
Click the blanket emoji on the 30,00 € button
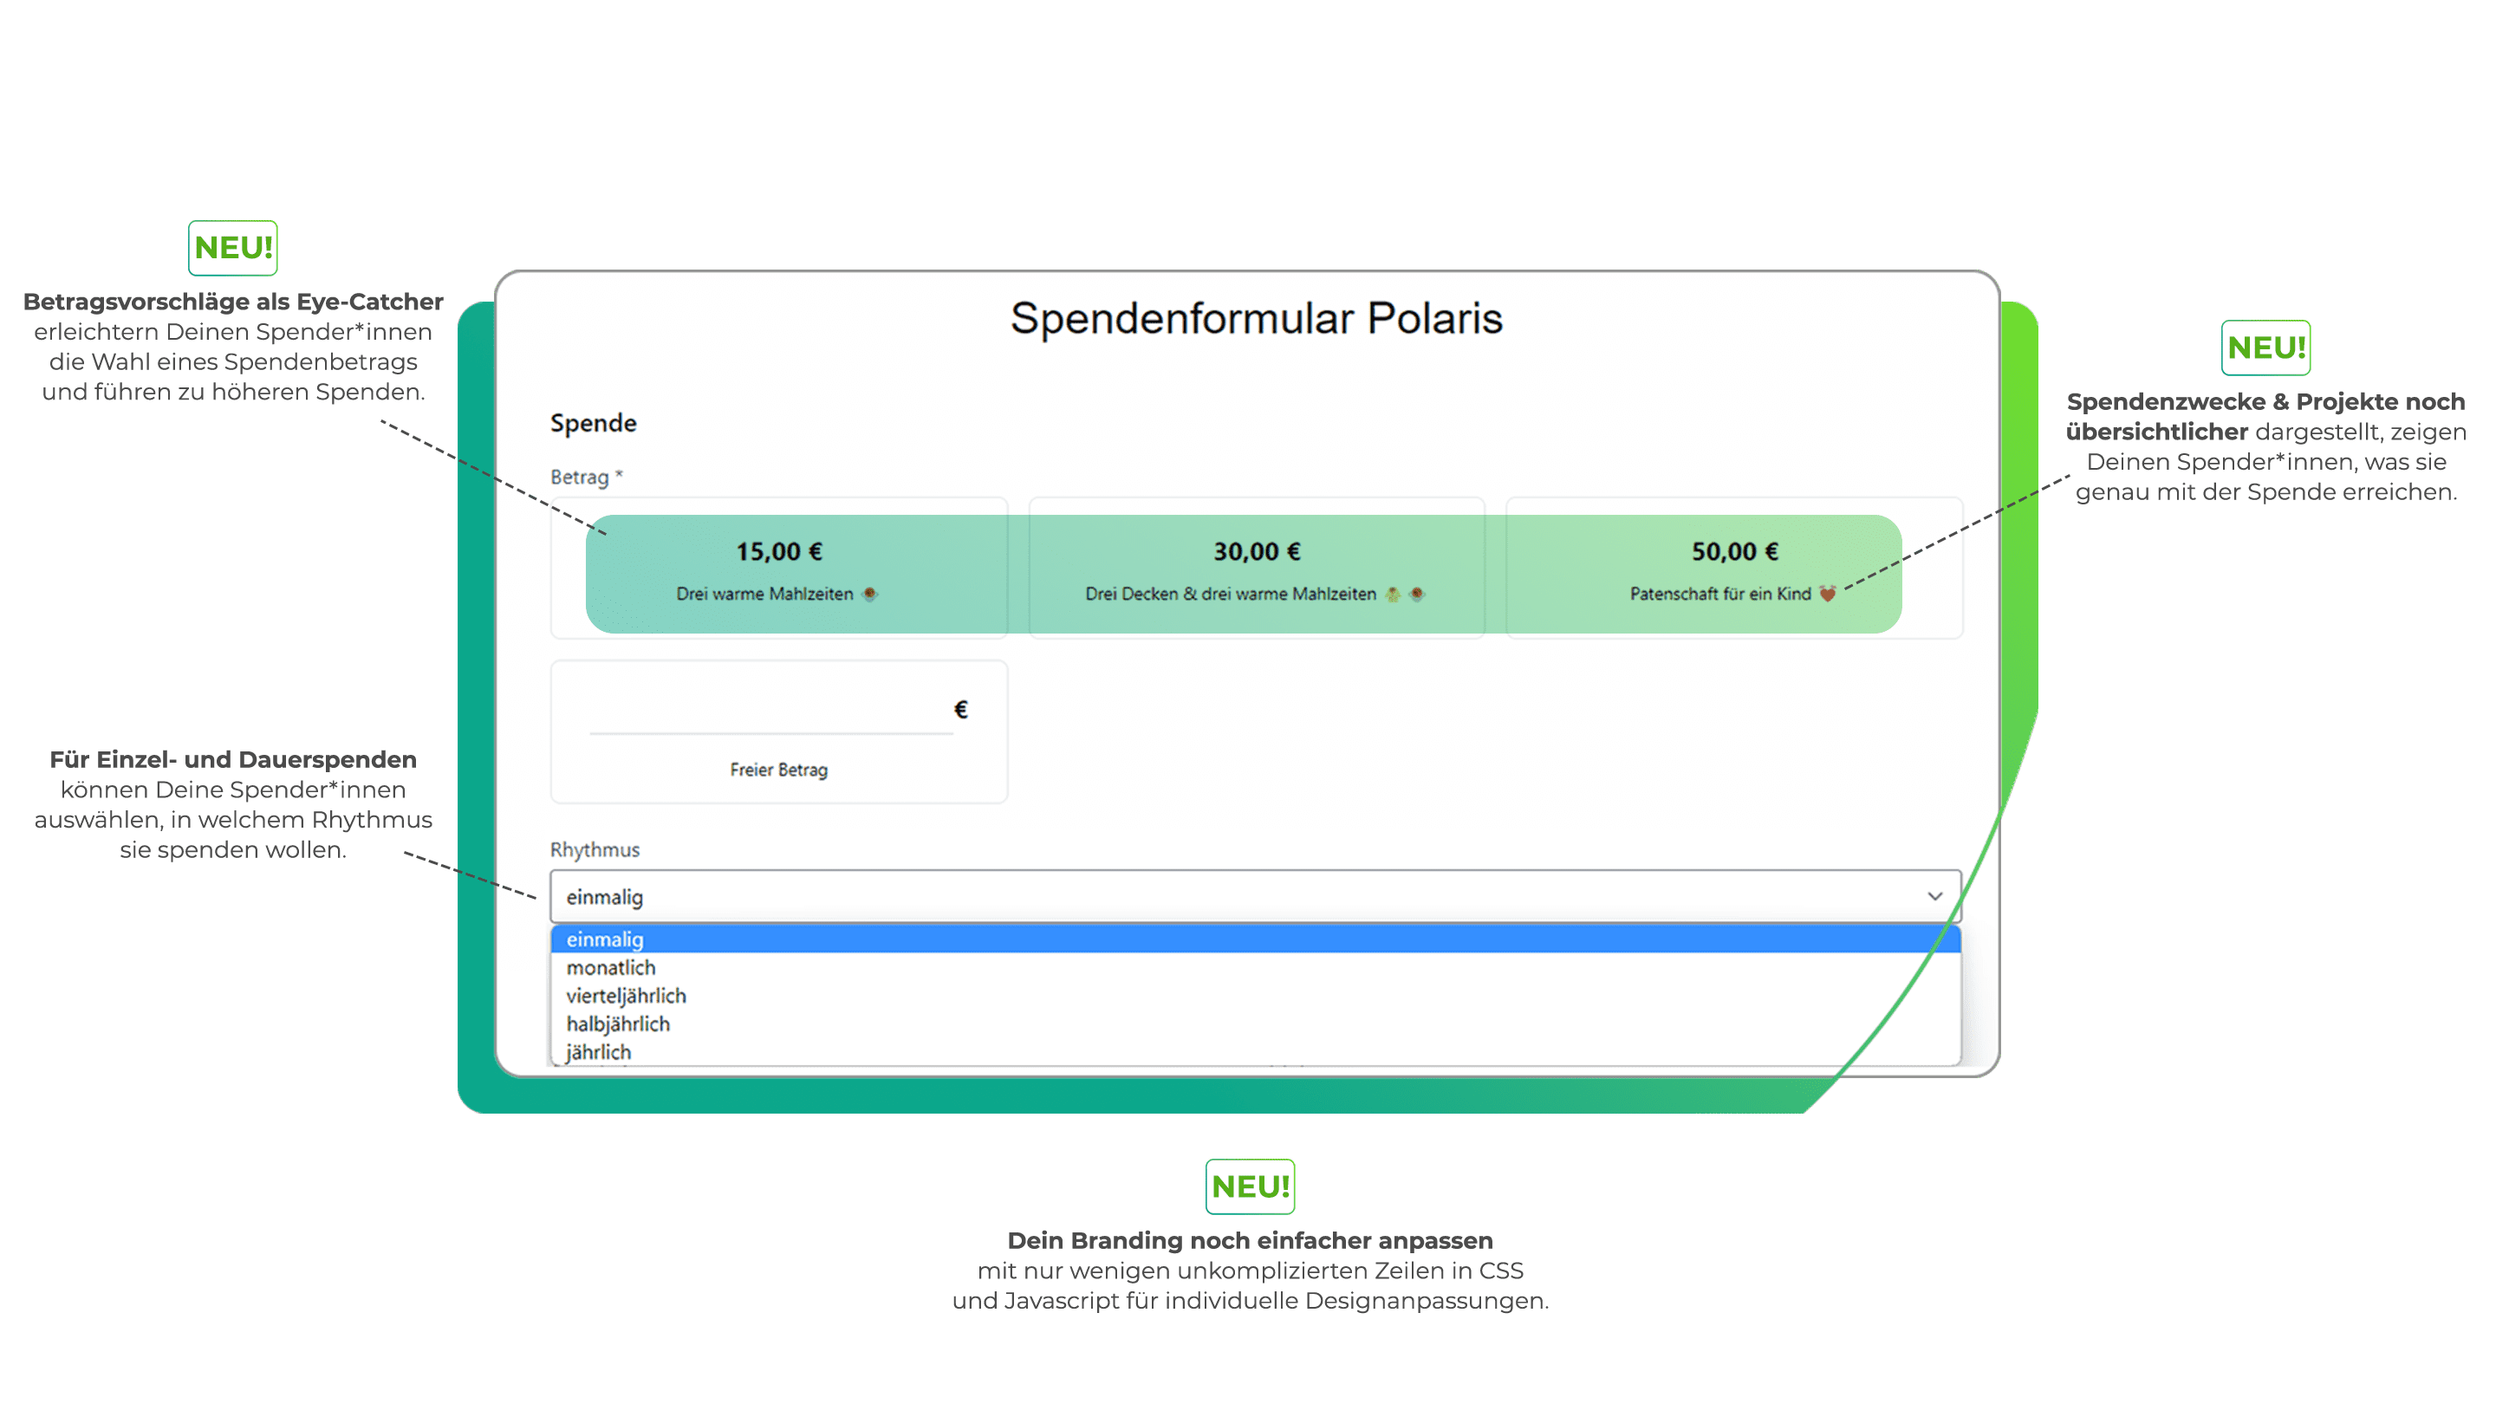1393,594
